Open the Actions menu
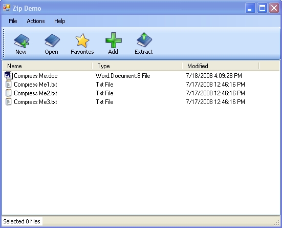 (x=36, y=21)
